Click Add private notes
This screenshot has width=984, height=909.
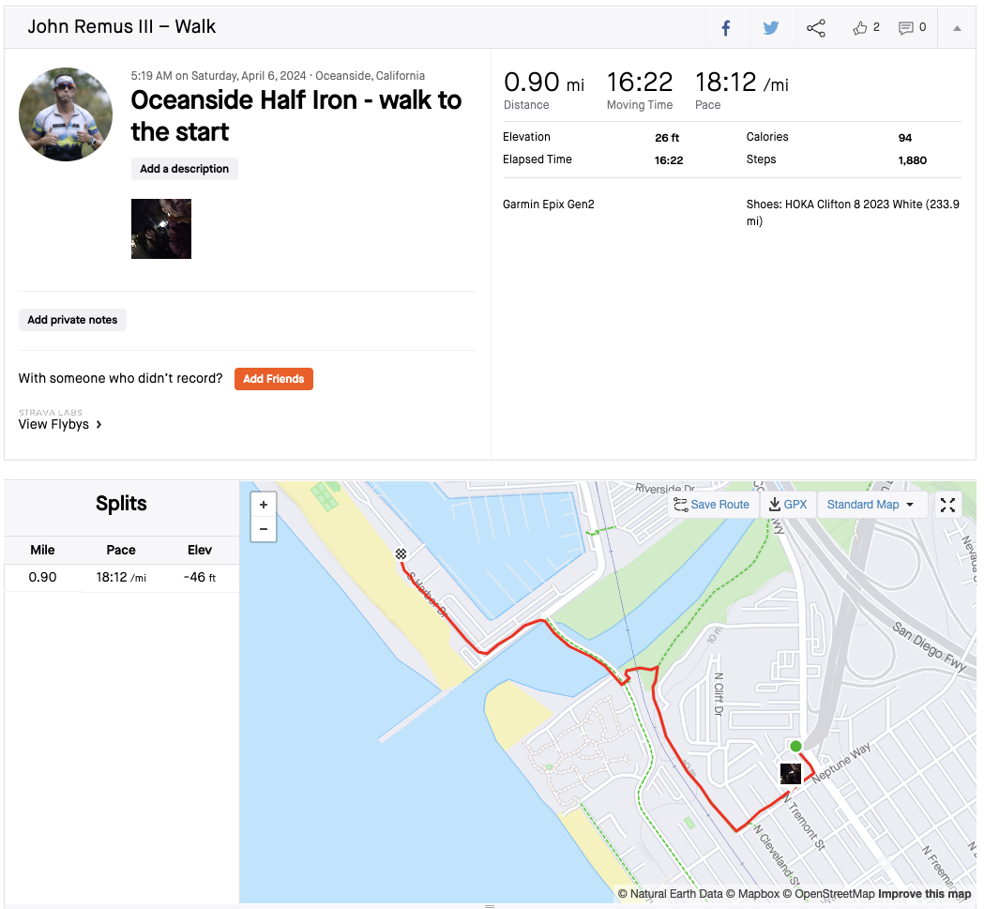[x=72, y=320]
